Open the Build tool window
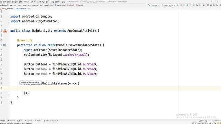 (x=20, y=121)
